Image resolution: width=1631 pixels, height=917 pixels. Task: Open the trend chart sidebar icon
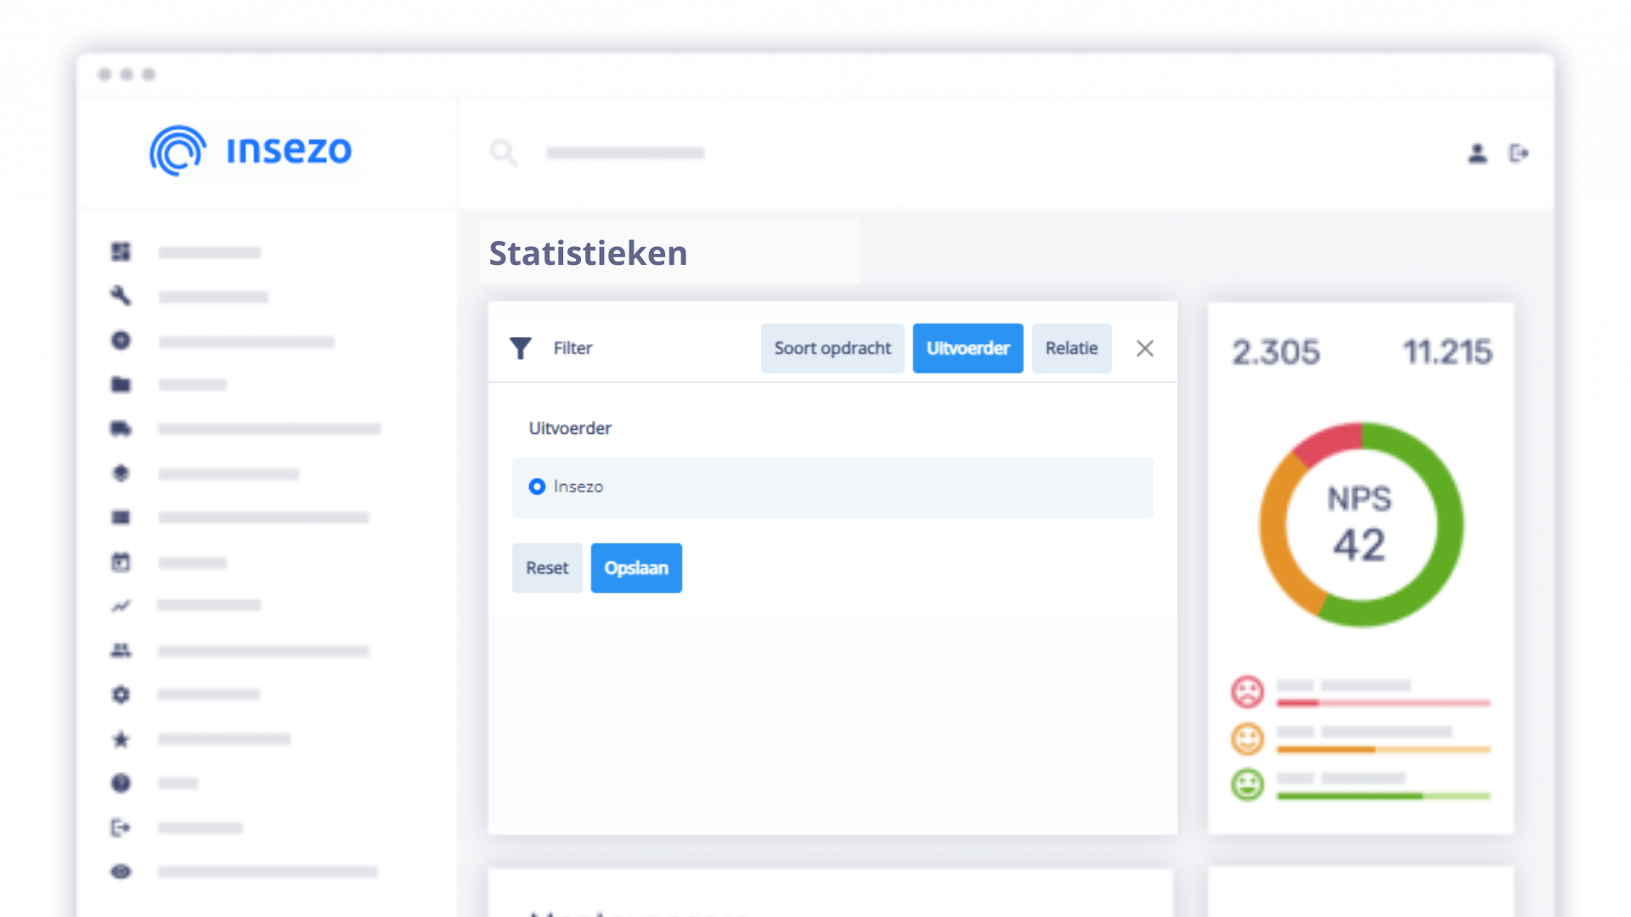121,606
